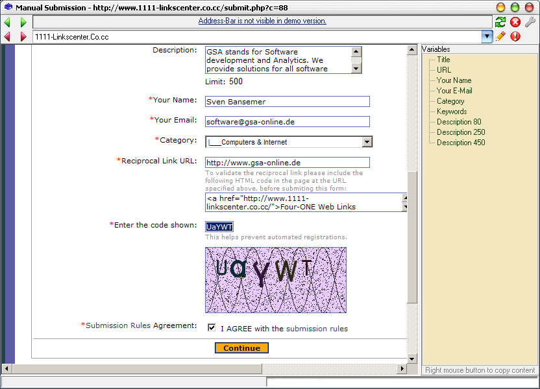Click the captcha image
This screenshot has width=540, height=389.
275,280
